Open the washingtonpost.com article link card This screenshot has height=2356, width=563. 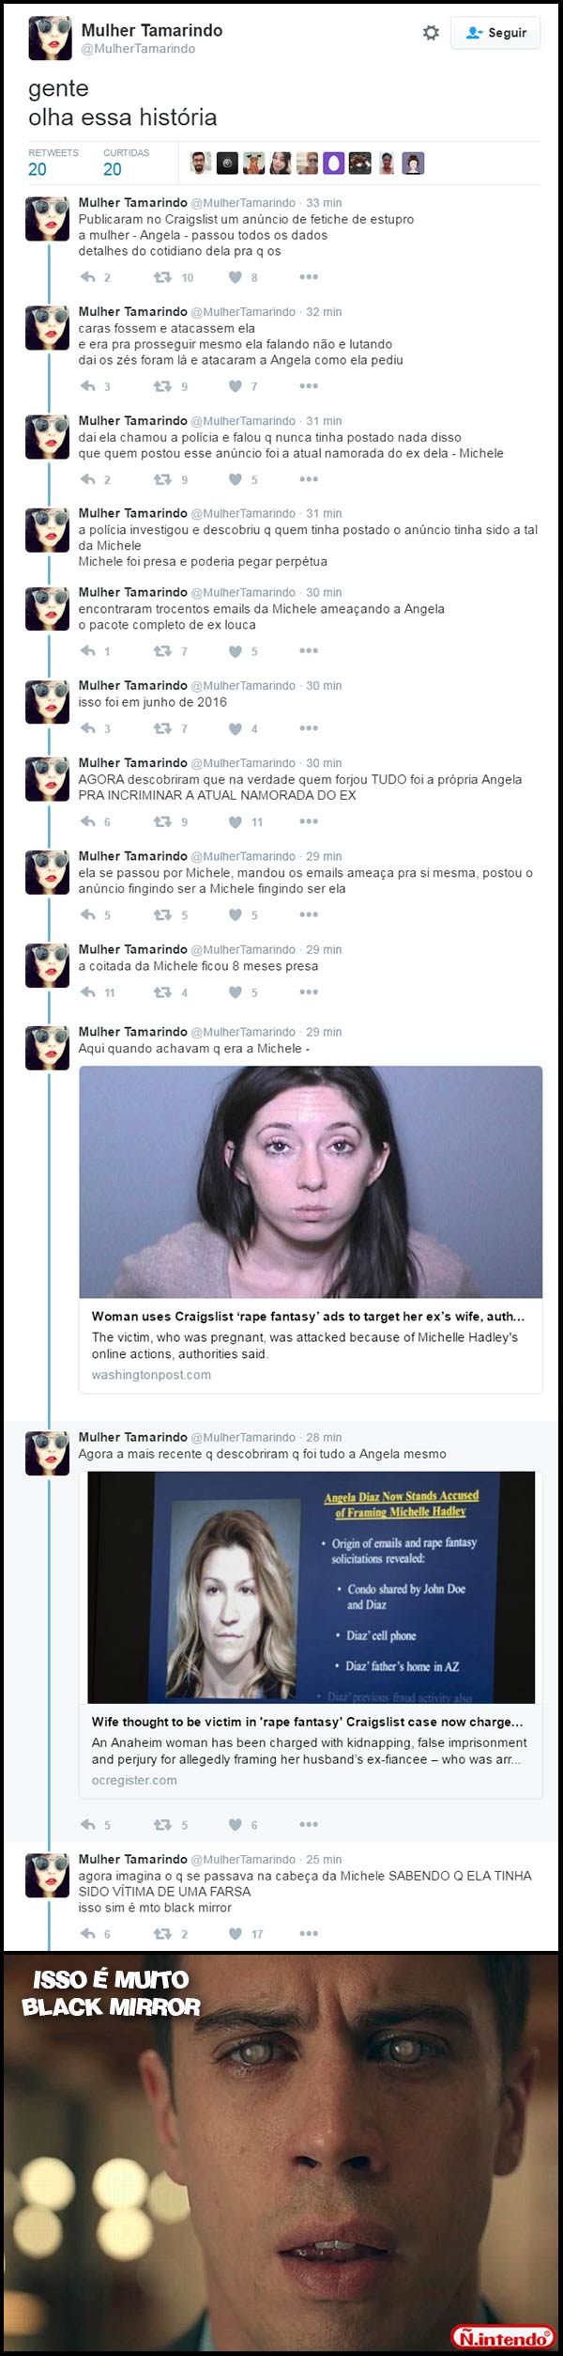coord(311,1229)
